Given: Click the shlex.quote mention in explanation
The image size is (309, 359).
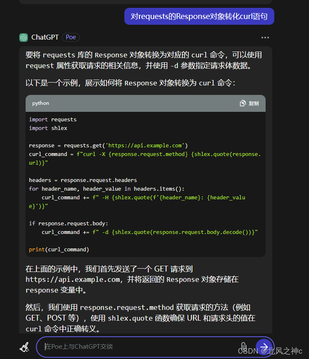Looking at the screenshot, I should pos(130,318).
